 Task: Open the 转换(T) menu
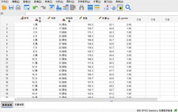pos(48,2)
